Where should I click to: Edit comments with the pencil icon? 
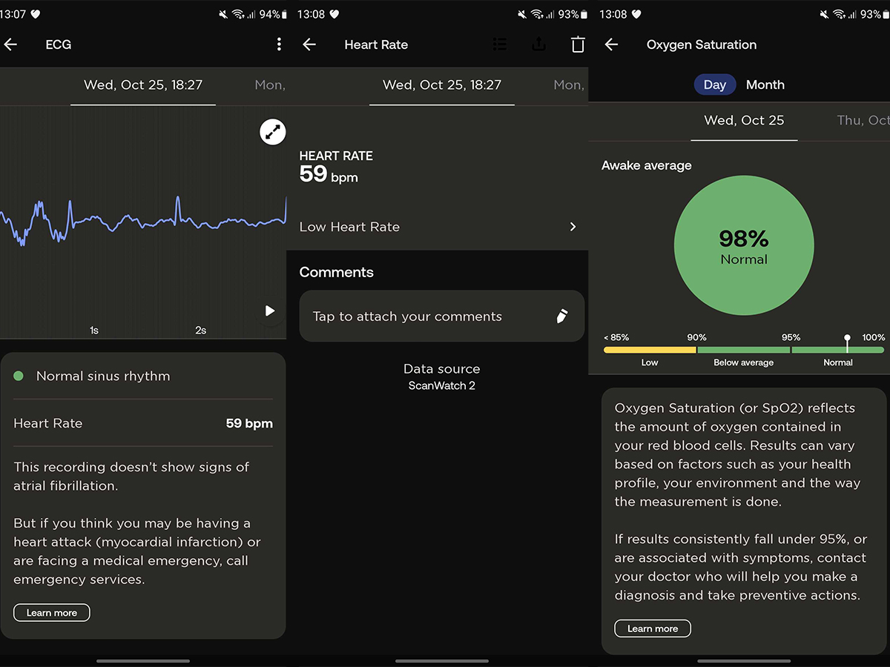[561, 316]
